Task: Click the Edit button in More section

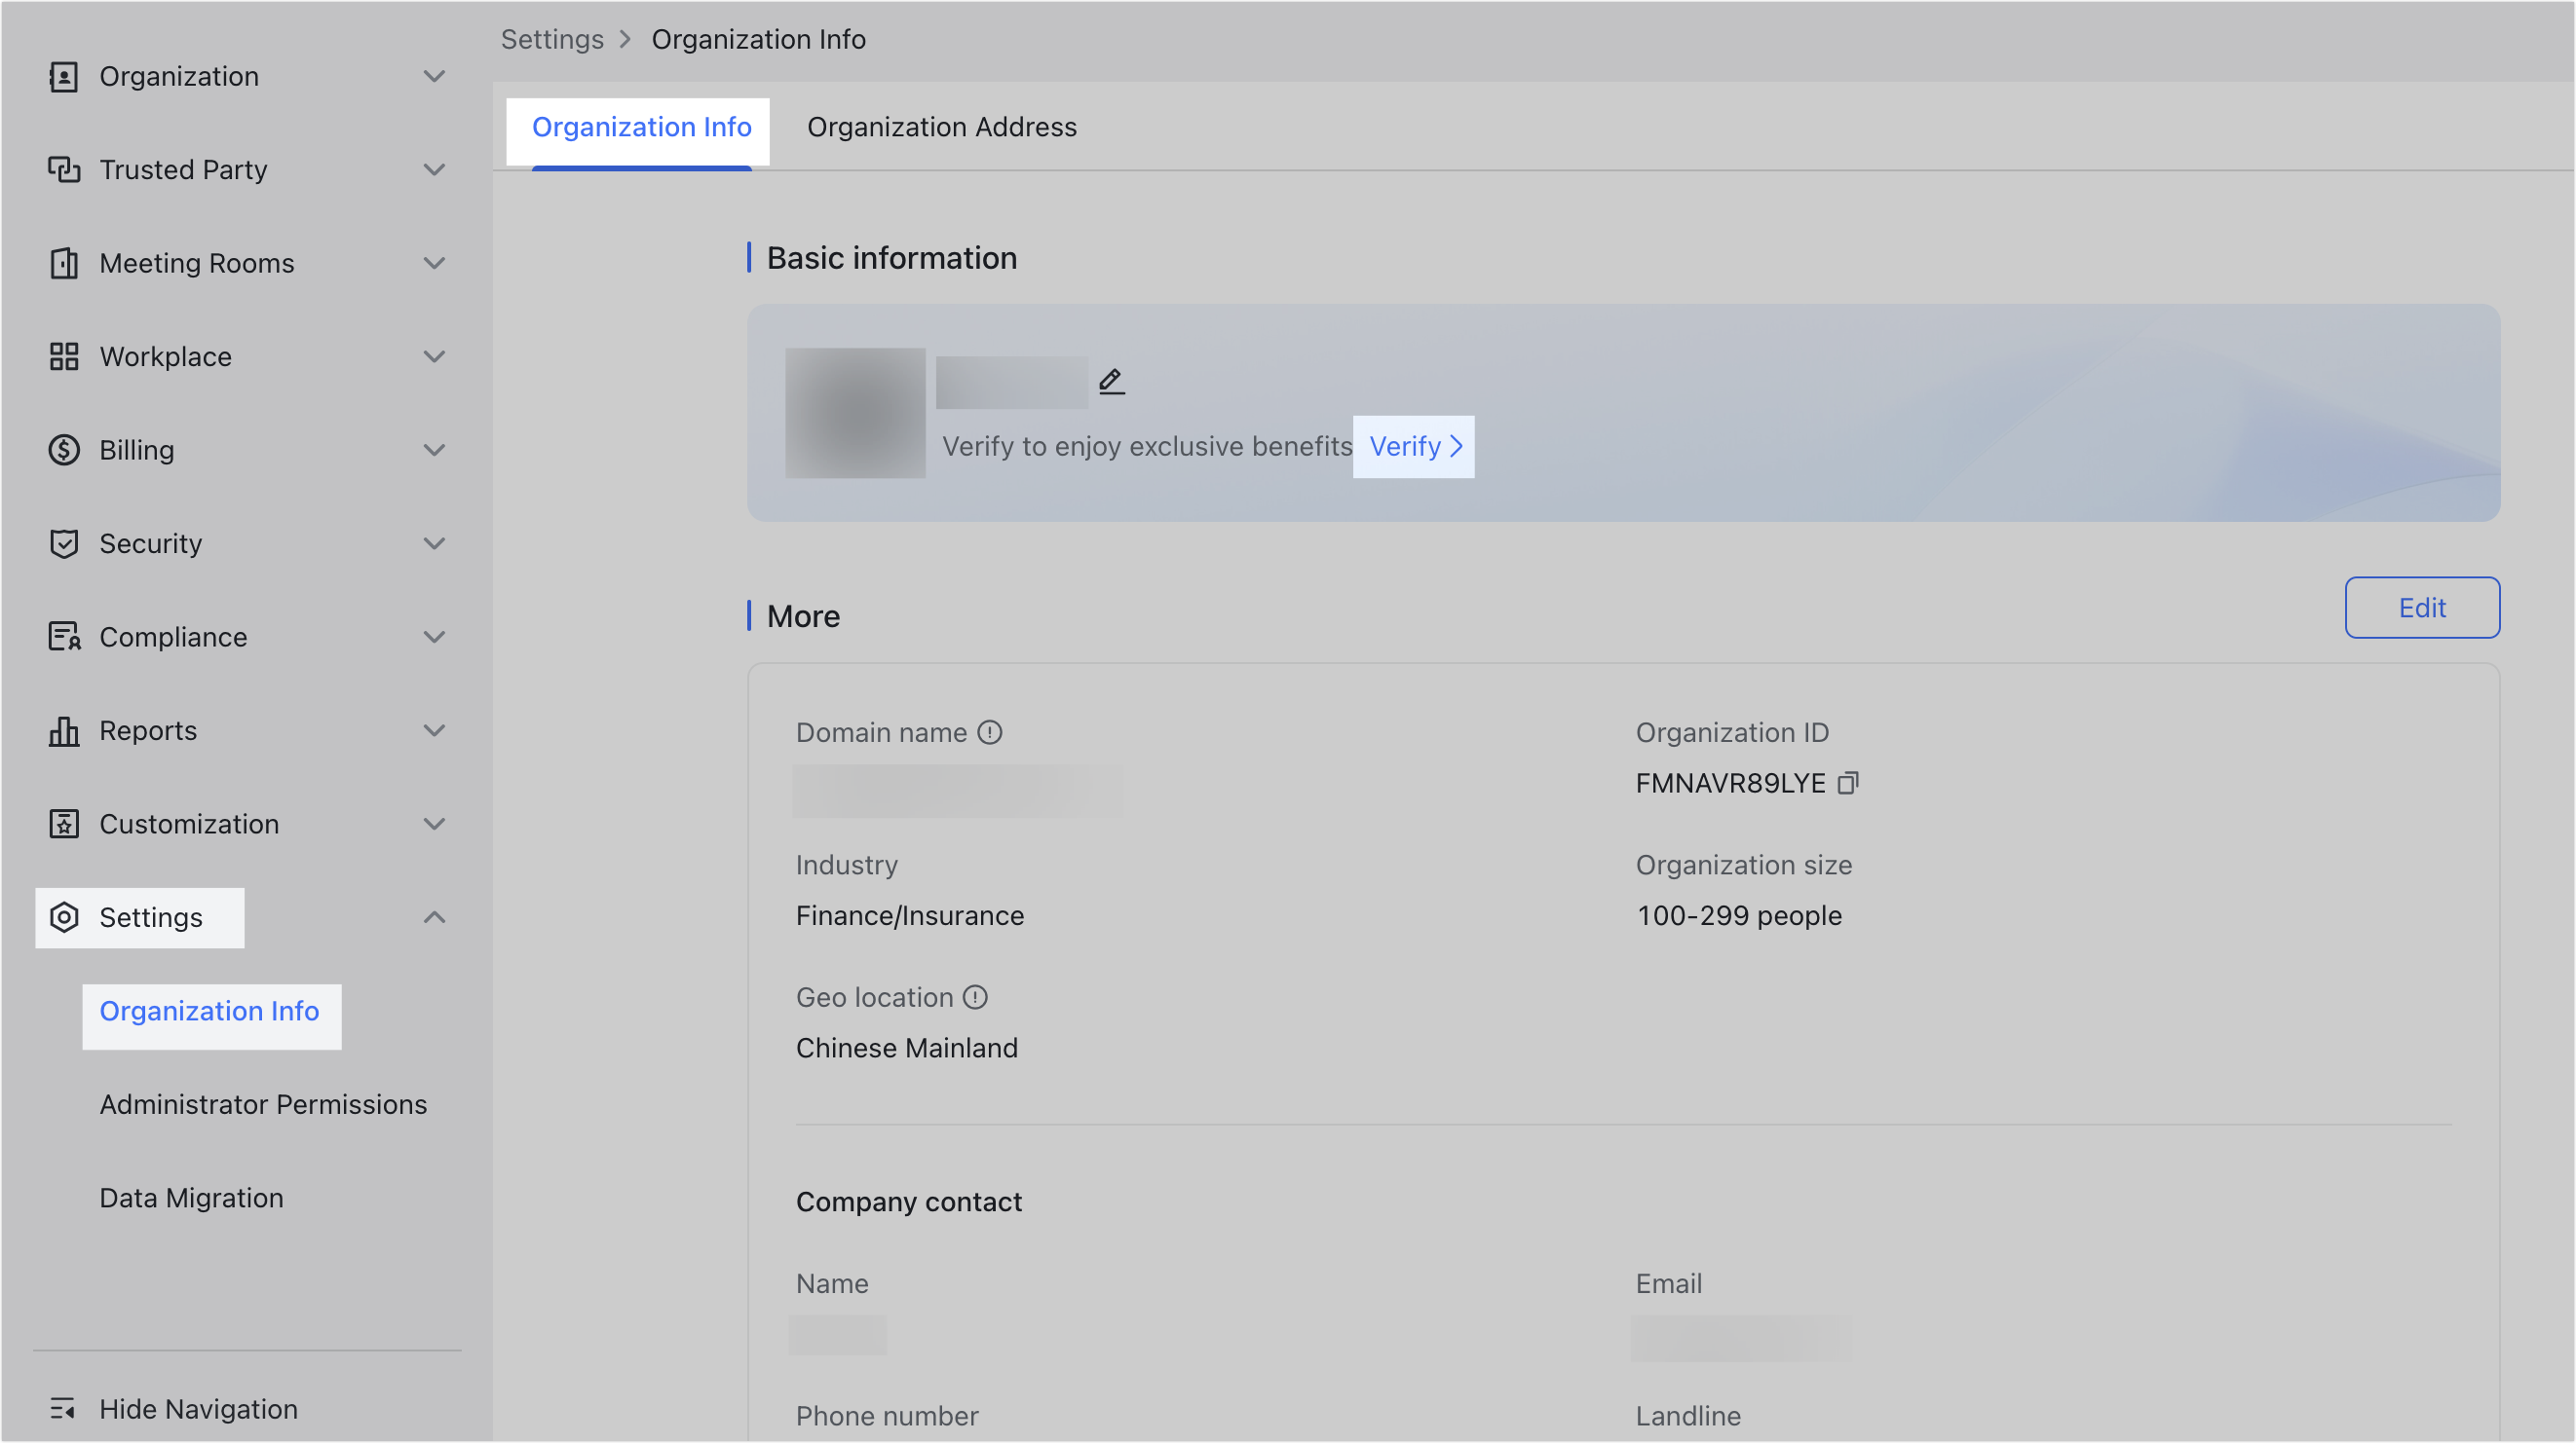Action: (x=2422, y=607)
